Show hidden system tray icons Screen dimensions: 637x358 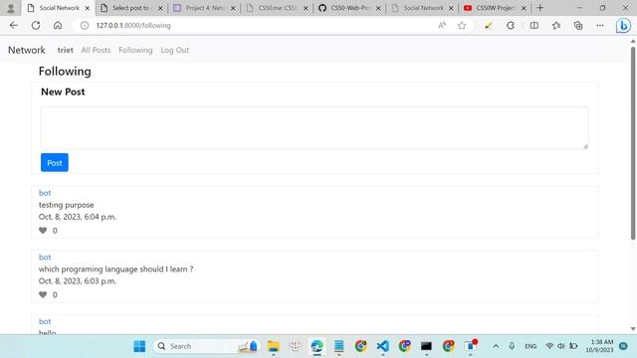pyautogui.click(x=496, y=346)
